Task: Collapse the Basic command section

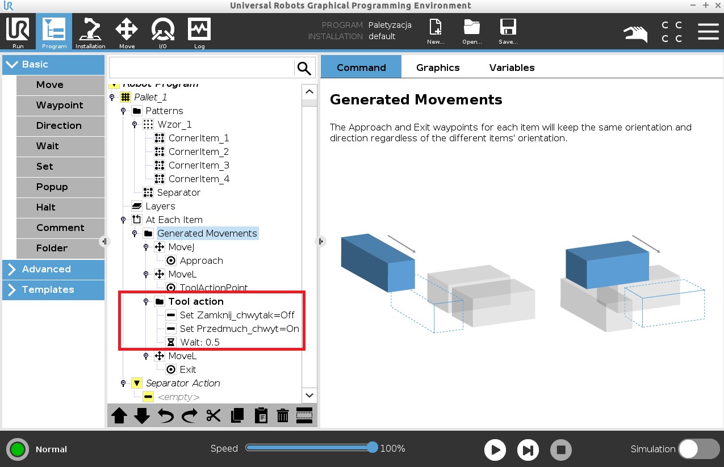Action: coord(53,64)
